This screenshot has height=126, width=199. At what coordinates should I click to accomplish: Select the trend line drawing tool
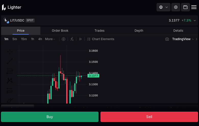10,61
